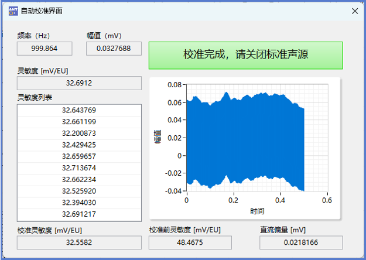Select list entry 32.661199
This screenshot has height=260, width=366.
tap(79, 122)
